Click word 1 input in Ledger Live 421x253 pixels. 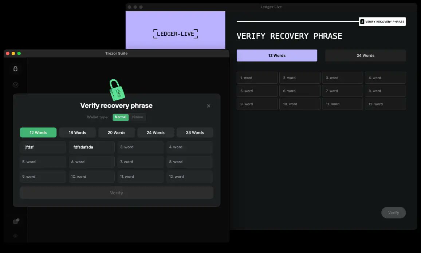[257, 78]
